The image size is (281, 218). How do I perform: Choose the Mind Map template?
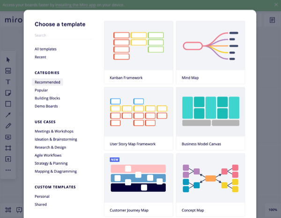click(x=210, y=52)
